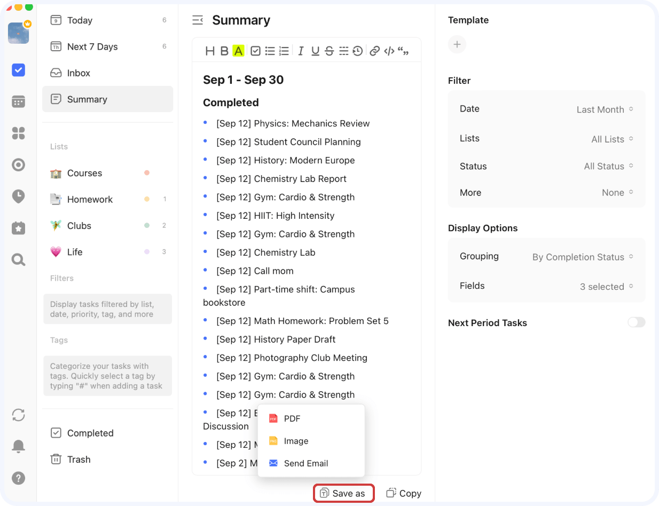
Task: Choose PDF from the Save as menu
Action: (292, 418)
